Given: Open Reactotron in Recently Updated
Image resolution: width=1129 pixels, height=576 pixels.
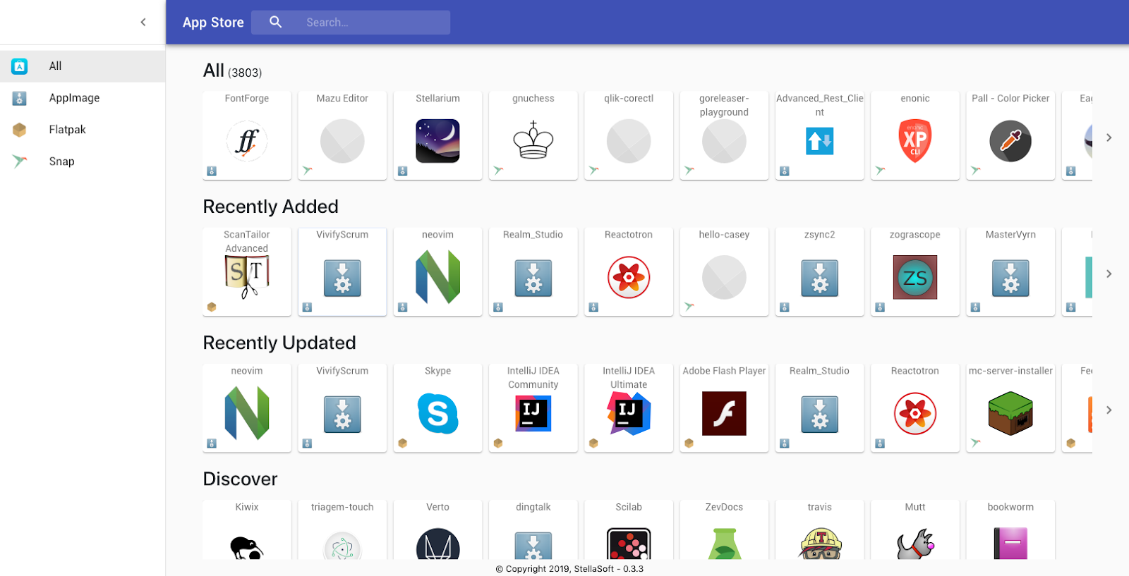Looking at the screenshot, I should coord(915,408).
